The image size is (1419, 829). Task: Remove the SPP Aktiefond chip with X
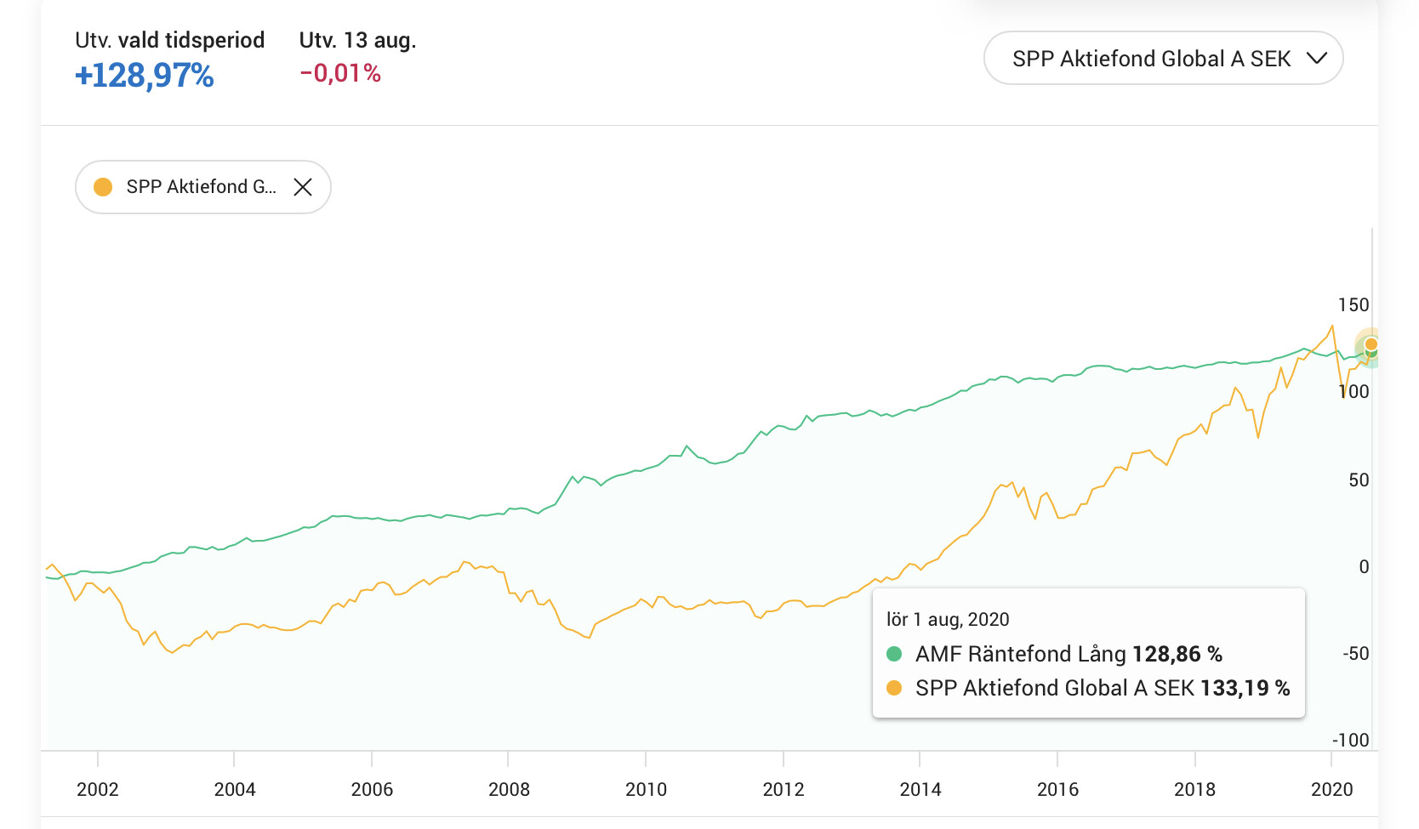point(303,187)
